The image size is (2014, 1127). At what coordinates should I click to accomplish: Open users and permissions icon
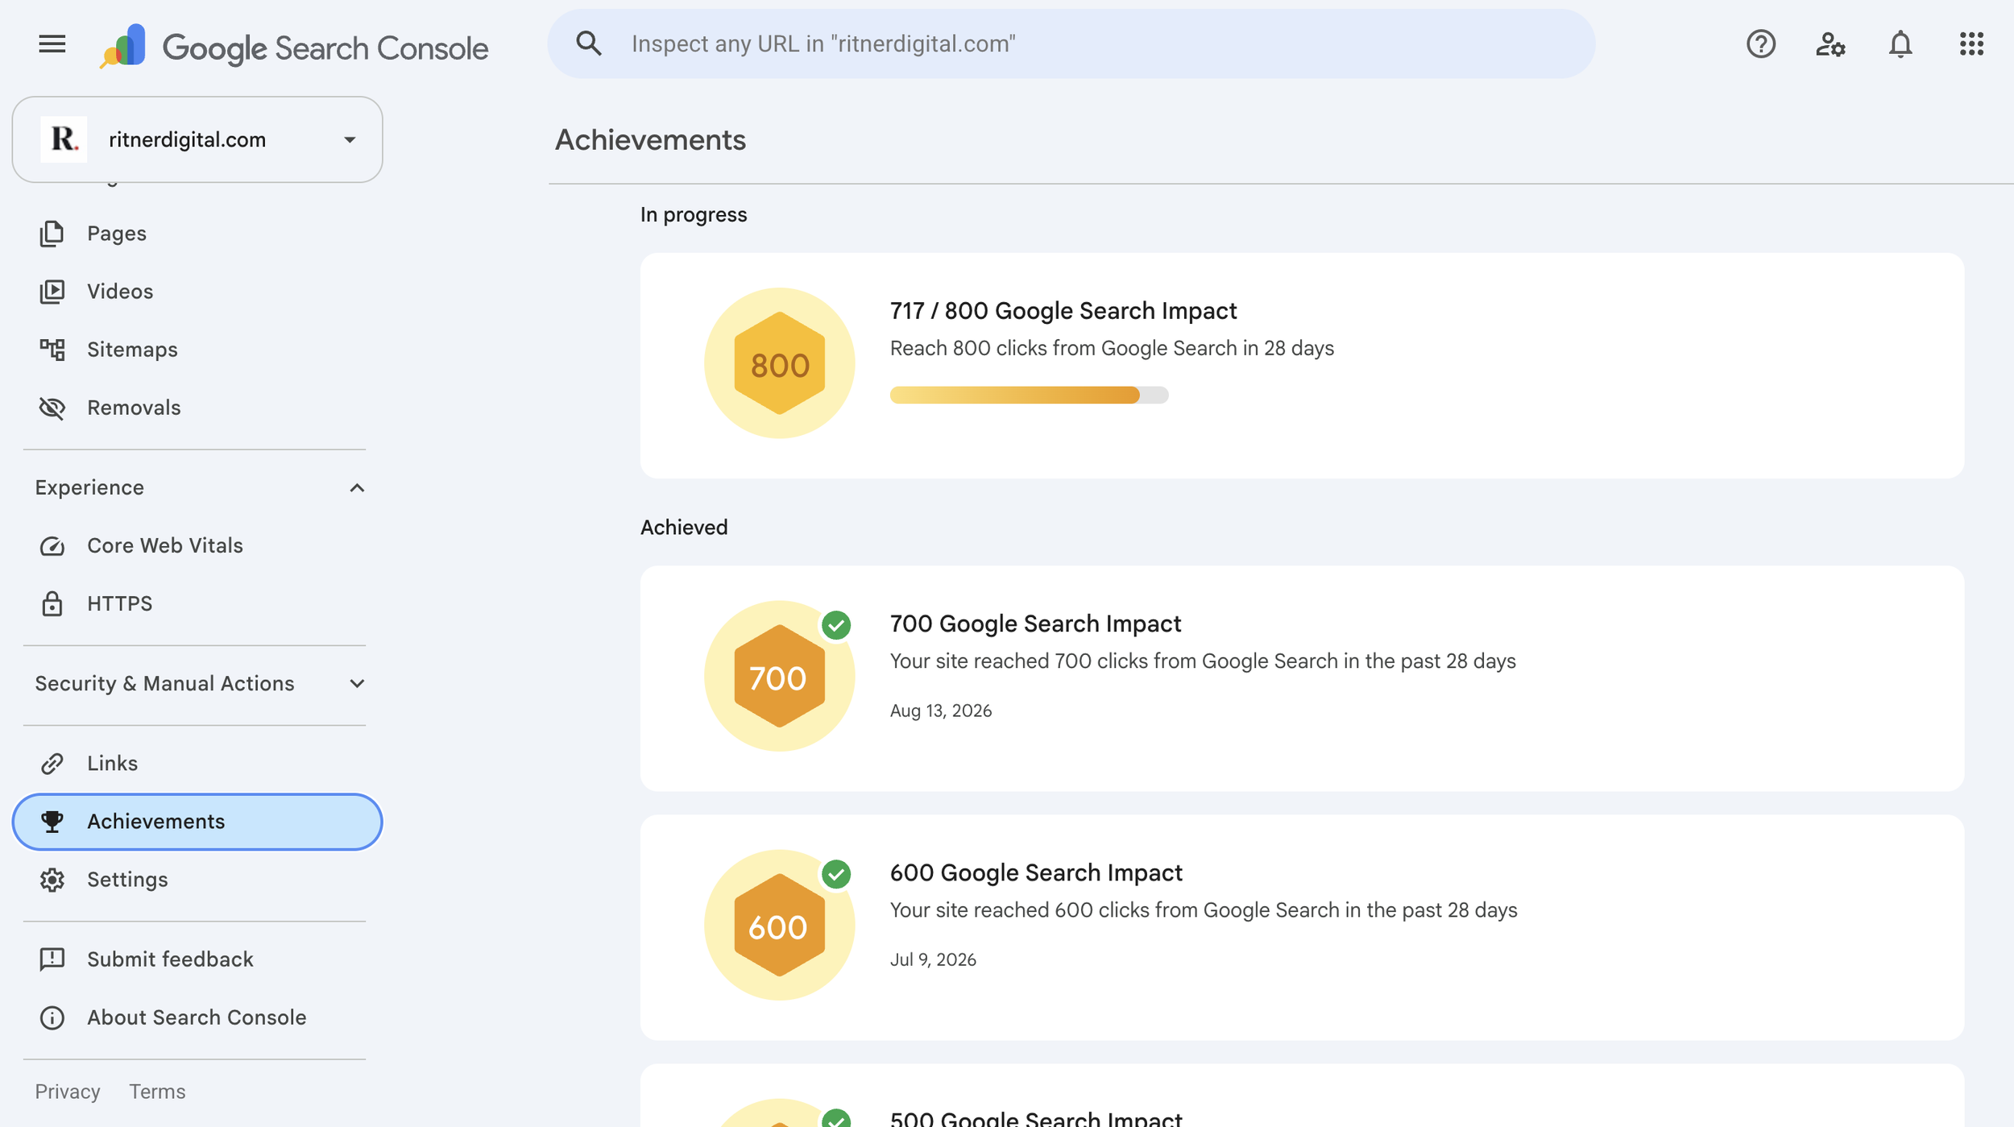pyautogui.click(x=1830, y=44)
